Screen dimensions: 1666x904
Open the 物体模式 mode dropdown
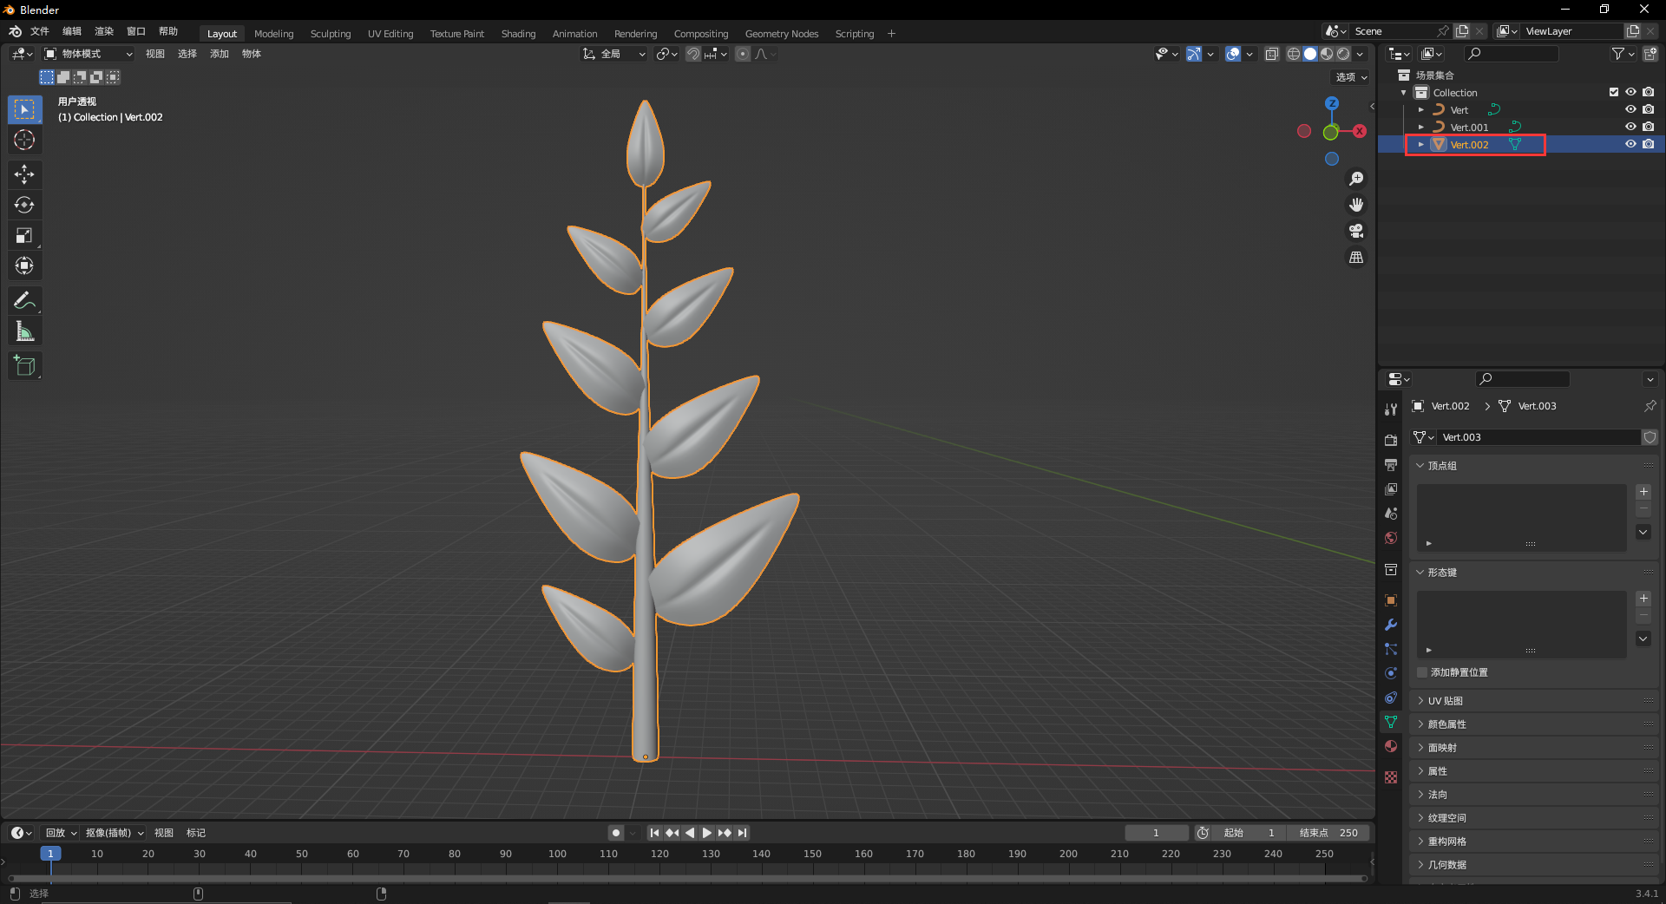click(x=89, y=54)
